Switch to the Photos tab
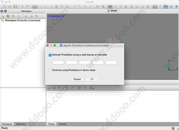Viewport: 179px width, 130px height. click(51, 124)
